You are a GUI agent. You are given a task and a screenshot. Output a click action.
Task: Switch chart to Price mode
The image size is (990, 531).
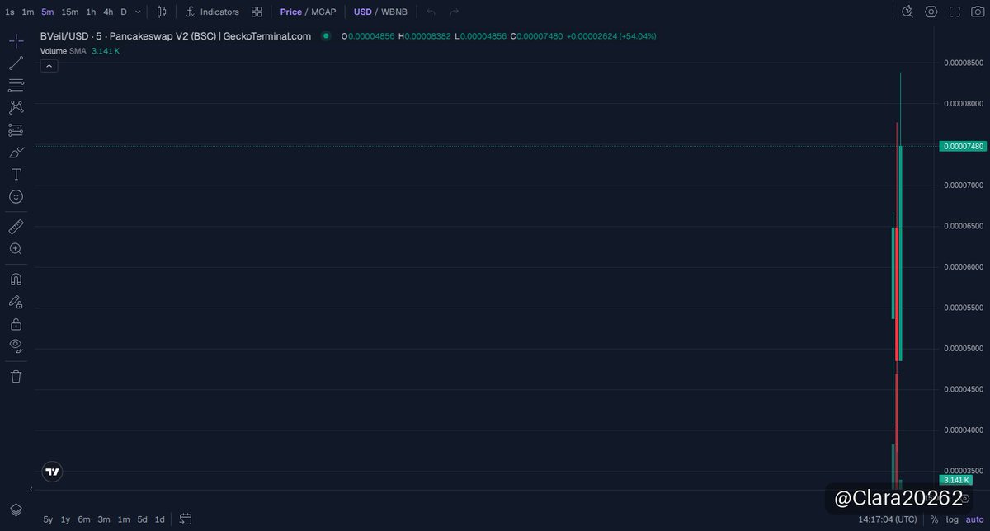(290, 12)
